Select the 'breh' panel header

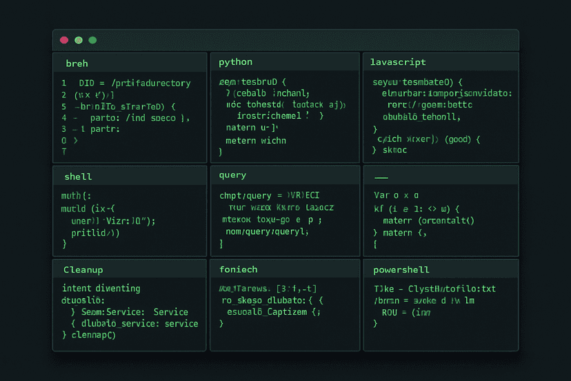(77, 63)
